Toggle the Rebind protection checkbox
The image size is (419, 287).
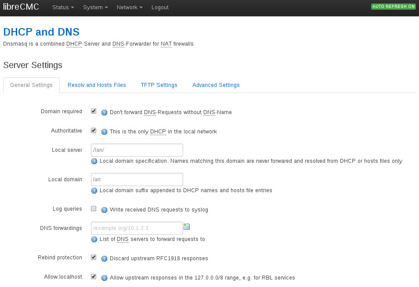click(x=94, y=258)
